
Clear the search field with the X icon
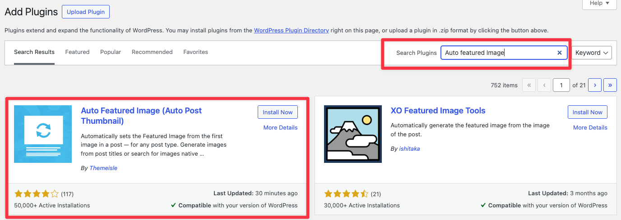[560, 53]
